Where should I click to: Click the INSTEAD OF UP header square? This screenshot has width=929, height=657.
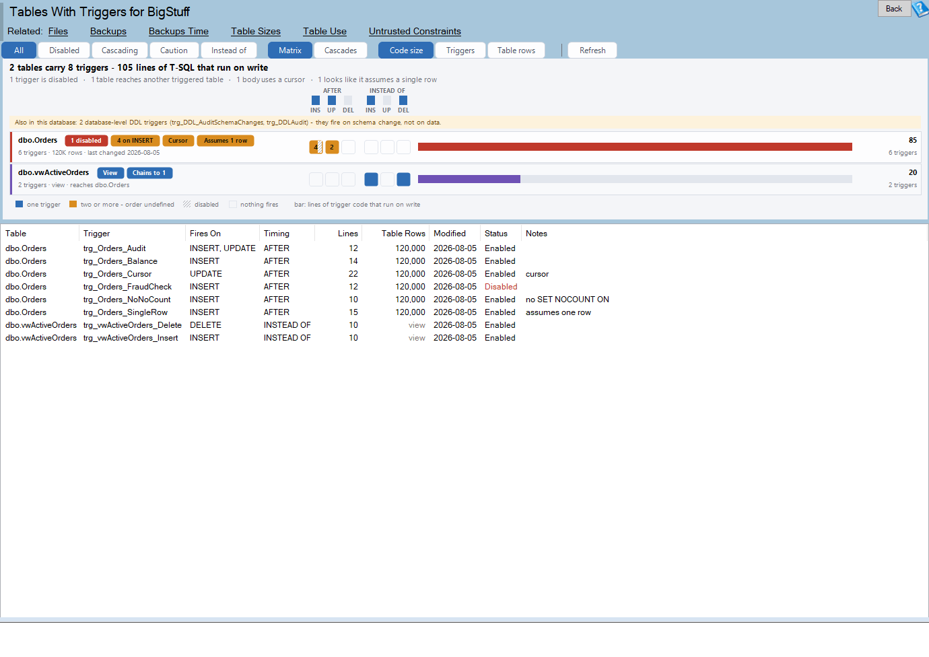[x=387, y=100]
